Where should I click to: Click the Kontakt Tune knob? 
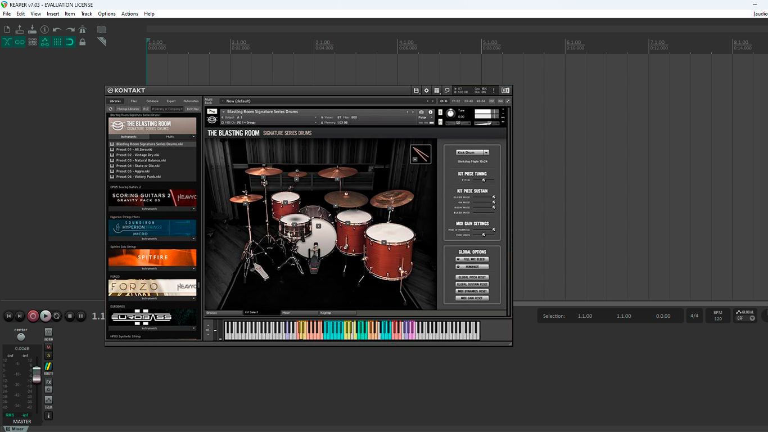click(x=450, y=113)
